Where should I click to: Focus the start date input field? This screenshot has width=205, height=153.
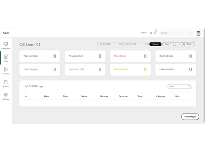pyautogui.click(x=110, y=44)
